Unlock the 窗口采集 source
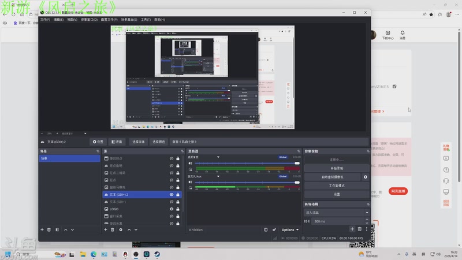Image resolution: width=462 pixels, height=260 pixels. [x=178, y=216]
